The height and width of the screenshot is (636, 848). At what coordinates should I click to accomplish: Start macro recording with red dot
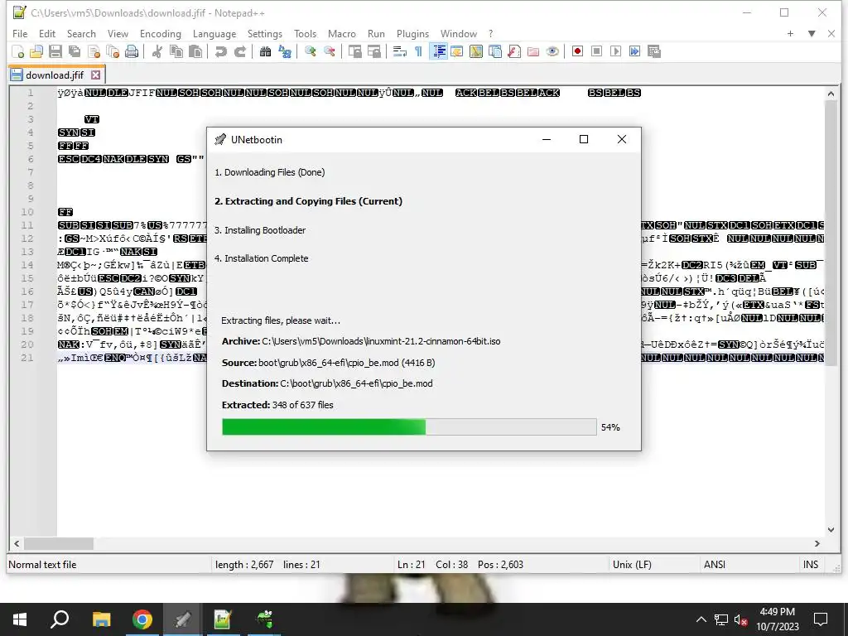point(577,51)
